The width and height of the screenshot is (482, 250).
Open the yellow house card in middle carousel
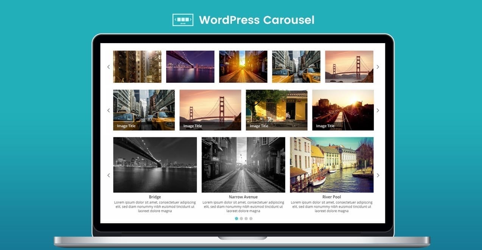tap(277, 110)
